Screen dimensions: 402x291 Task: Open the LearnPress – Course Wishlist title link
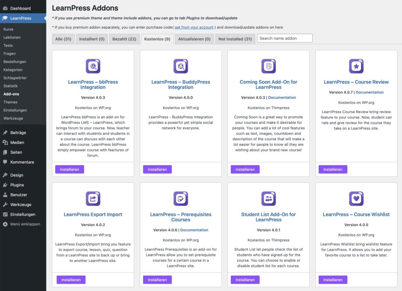coord(356,214)
